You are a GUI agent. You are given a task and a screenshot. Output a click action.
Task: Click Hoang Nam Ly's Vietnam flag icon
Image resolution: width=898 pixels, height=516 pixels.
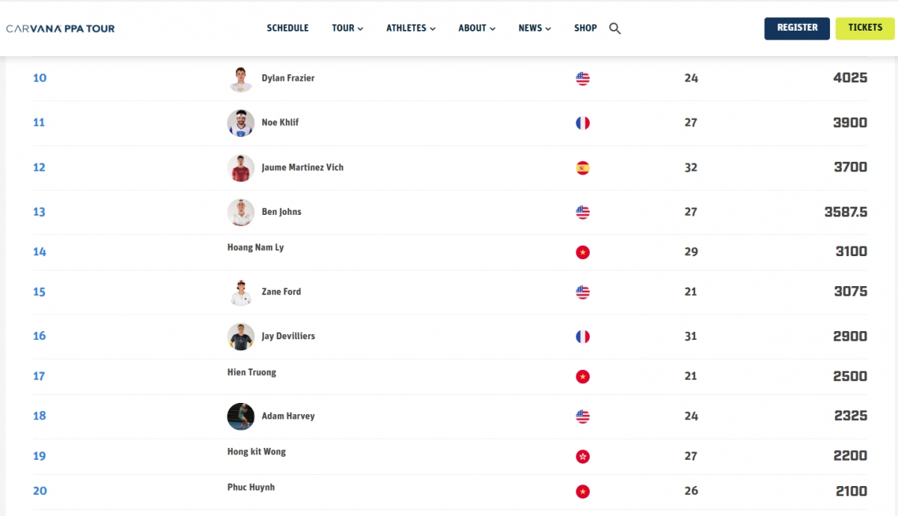click(x=583, y=252)
